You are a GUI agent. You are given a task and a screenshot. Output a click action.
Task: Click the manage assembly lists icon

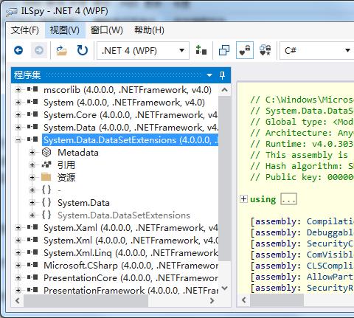pos(201,50)
